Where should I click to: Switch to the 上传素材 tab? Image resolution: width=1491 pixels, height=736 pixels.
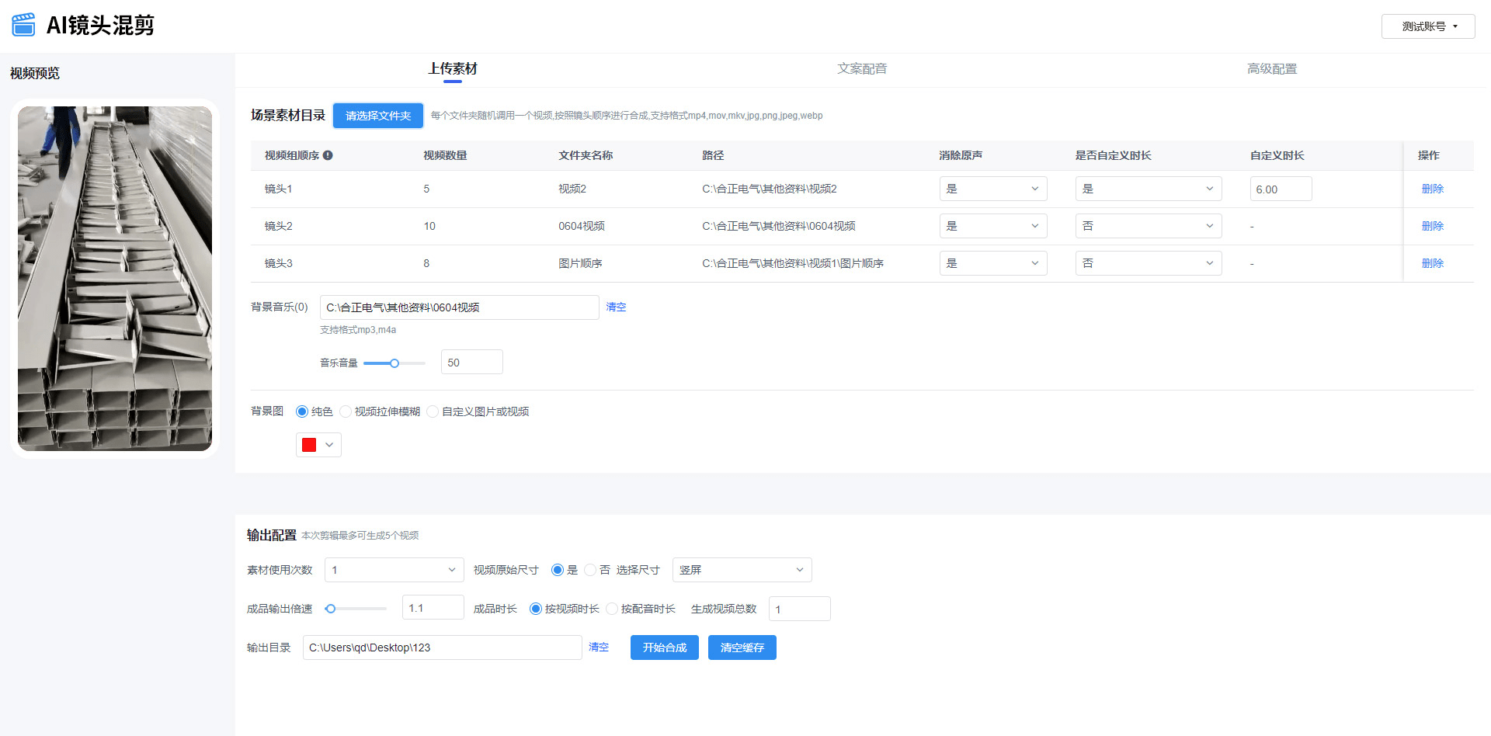tap(453, 69)
